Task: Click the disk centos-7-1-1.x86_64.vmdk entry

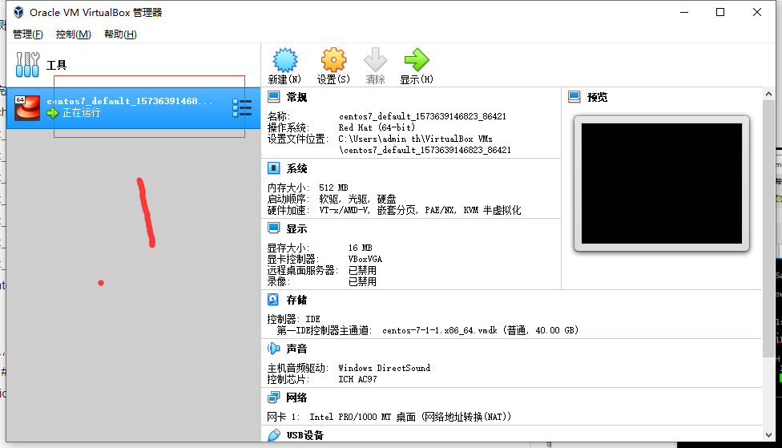Action: [480, 330]
